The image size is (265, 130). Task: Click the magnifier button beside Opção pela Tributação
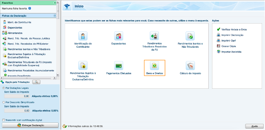coord(36,82)
